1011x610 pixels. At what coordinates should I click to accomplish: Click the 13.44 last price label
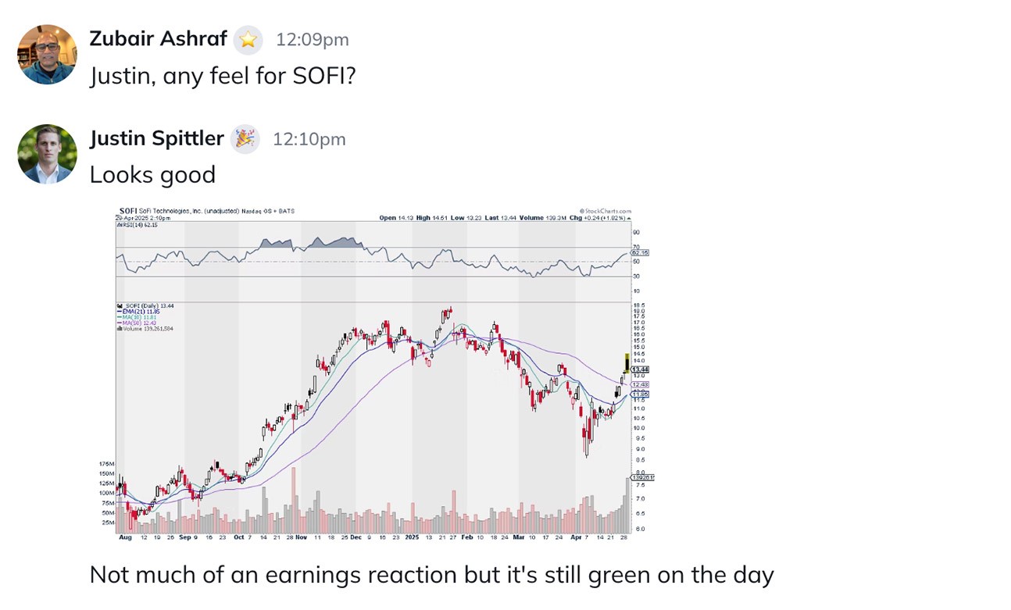pos(640,369)
